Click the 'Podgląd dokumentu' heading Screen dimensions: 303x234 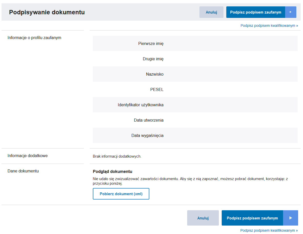(x=113, y=171)
